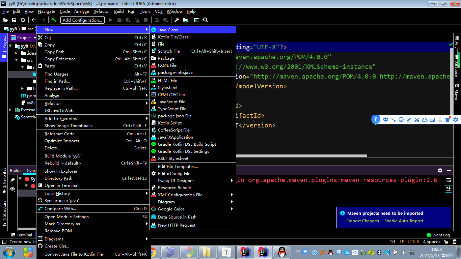Open the Refactor submenu
This screenshot has width=461, height=259.
[92, 103]
